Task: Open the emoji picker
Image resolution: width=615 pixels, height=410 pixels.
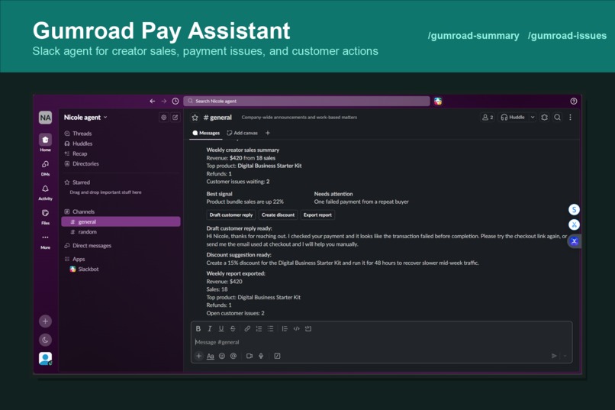Action: tap(222, 356)
